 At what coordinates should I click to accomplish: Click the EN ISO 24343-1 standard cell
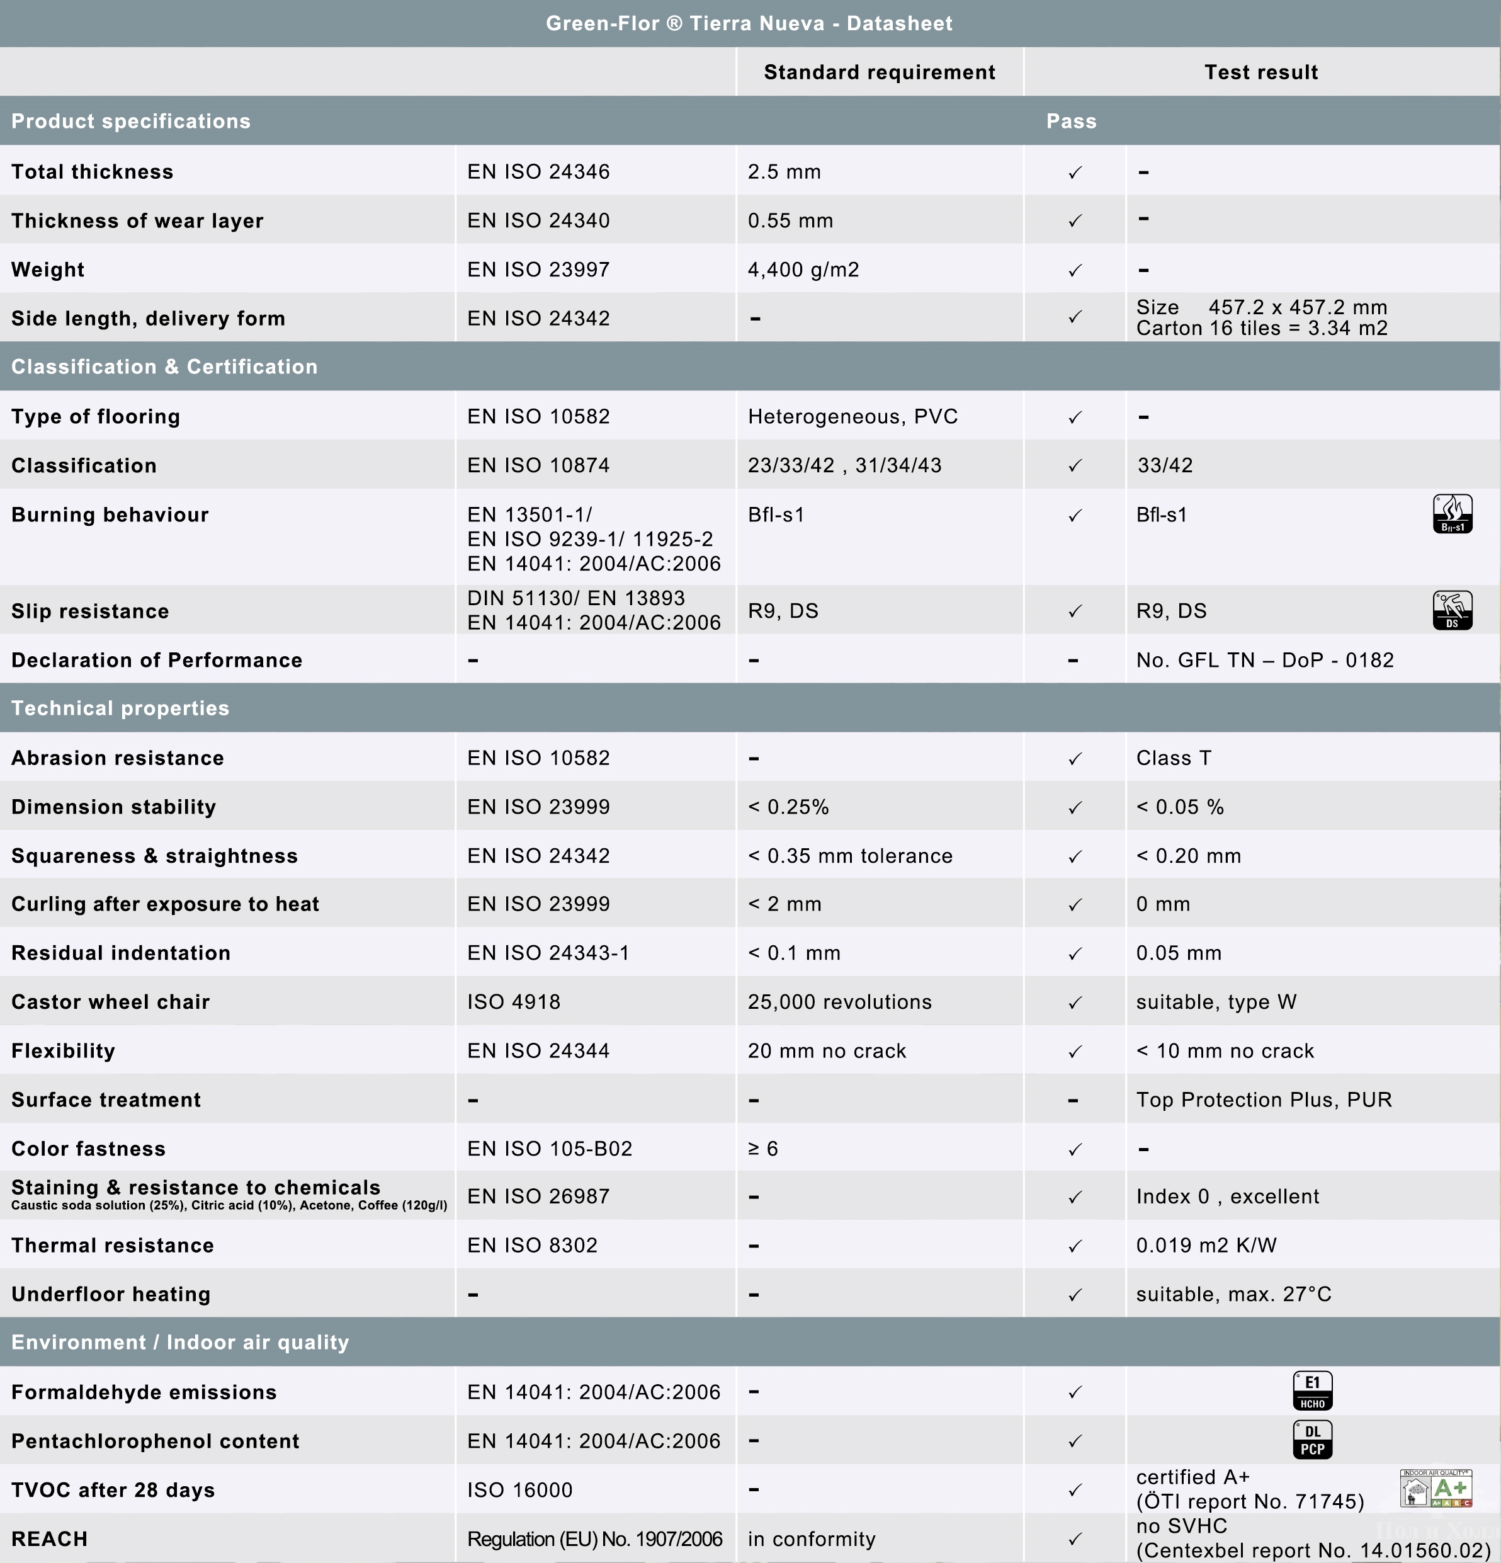[548, 953]
